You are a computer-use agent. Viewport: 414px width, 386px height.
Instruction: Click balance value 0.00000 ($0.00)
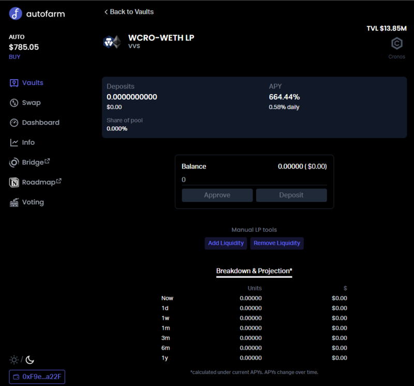tap(302, 166)
